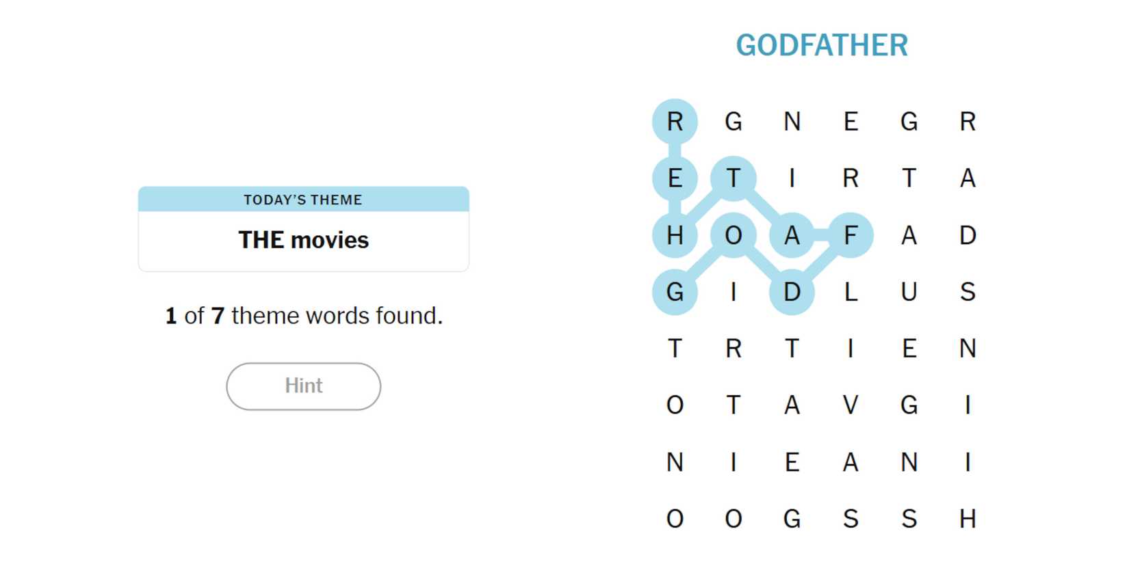This screenshot has width=1129, height=564.
Task: Click the unhighlighted D in the rightmost column
Action: (x=968, y=235)
